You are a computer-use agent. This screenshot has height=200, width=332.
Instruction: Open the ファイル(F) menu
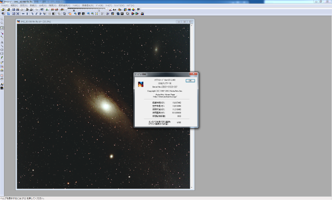(5, 6)
